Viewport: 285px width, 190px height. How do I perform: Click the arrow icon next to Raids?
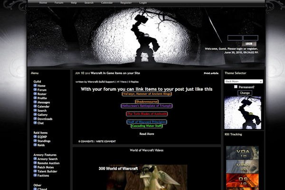click(x=35, y=145)
